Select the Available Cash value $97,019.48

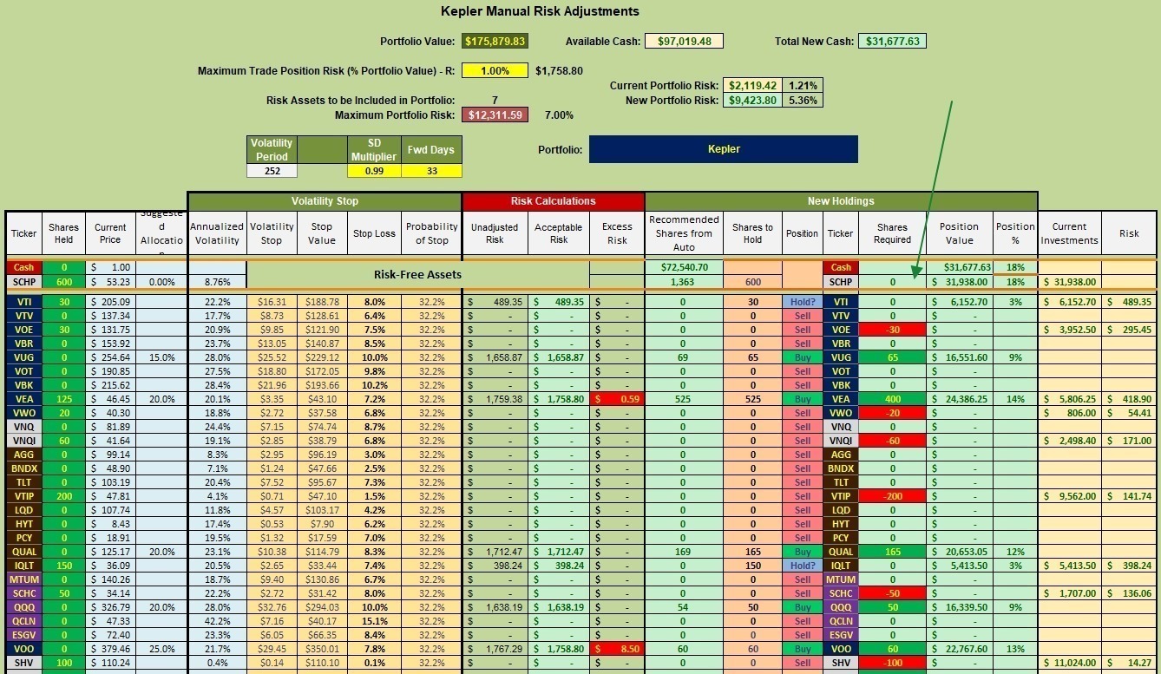pyautogui.click(x=684, y=41)
